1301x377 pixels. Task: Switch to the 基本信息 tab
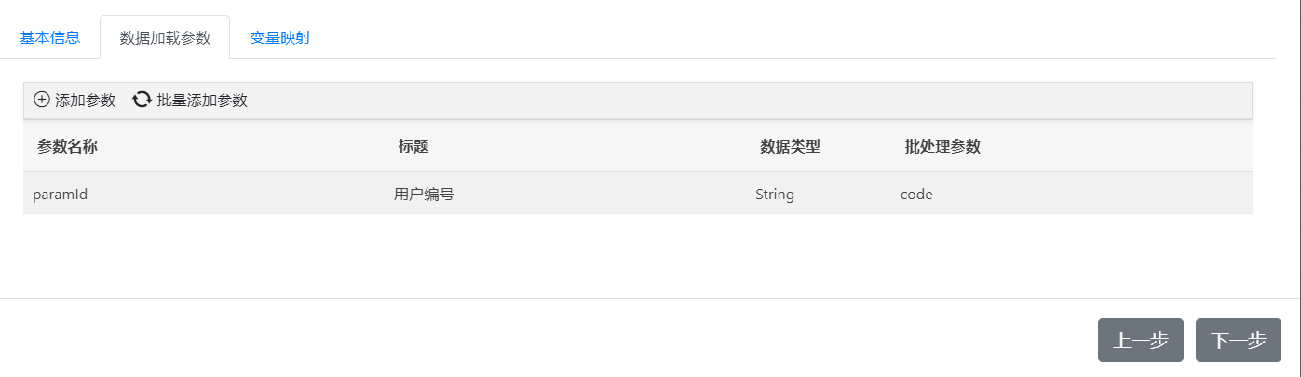[50, 38]
